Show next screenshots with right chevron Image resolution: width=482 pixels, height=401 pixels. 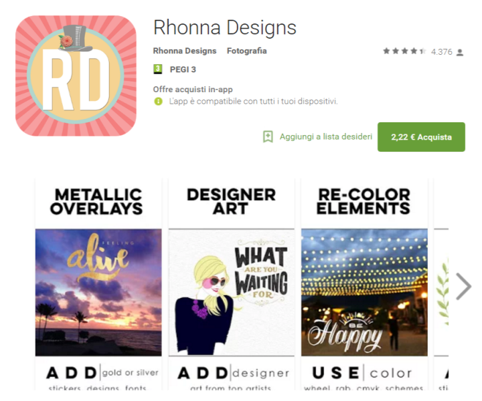463,286
